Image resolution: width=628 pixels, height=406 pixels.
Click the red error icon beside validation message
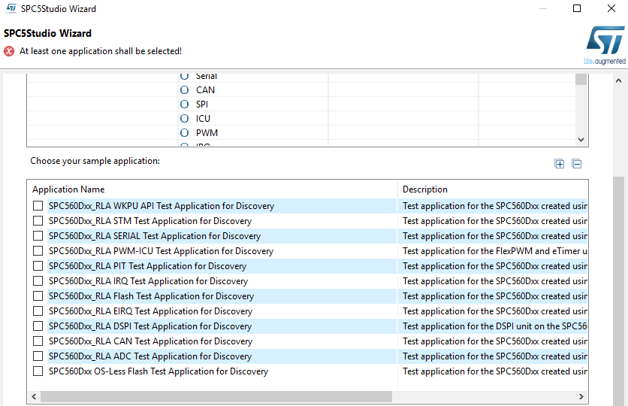click(9, 51)
